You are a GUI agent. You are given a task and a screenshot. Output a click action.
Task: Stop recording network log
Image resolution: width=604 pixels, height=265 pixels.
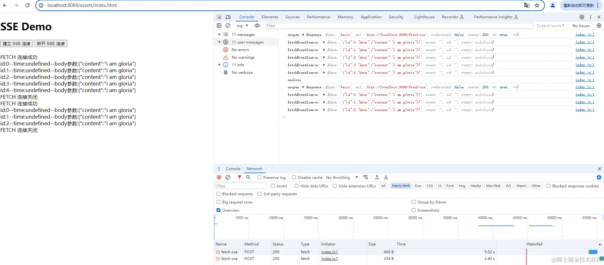pos(219,177)
